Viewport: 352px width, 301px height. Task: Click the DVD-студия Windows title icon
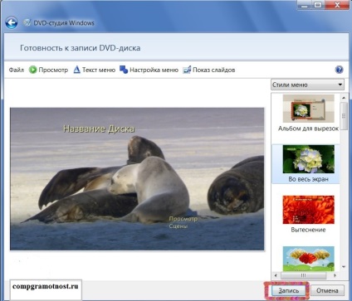tap(27, 22)
